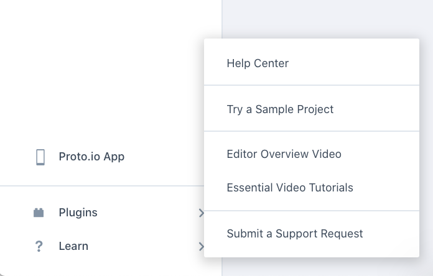The width and height of the screenshot is (433, 276).
Task: Click blank space right of Essential Video Tutorials
Action: 385,188
